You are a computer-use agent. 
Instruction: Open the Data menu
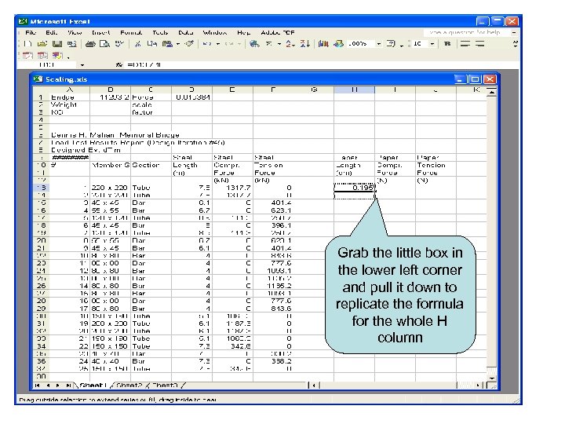[185, 32]
